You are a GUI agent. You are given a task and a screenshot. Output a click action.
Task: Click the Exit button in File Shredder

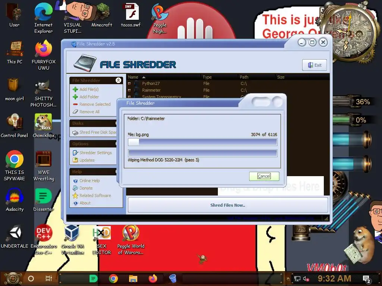(314, 65)
